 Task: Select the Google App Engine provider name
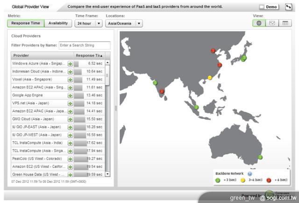point(28,95)
